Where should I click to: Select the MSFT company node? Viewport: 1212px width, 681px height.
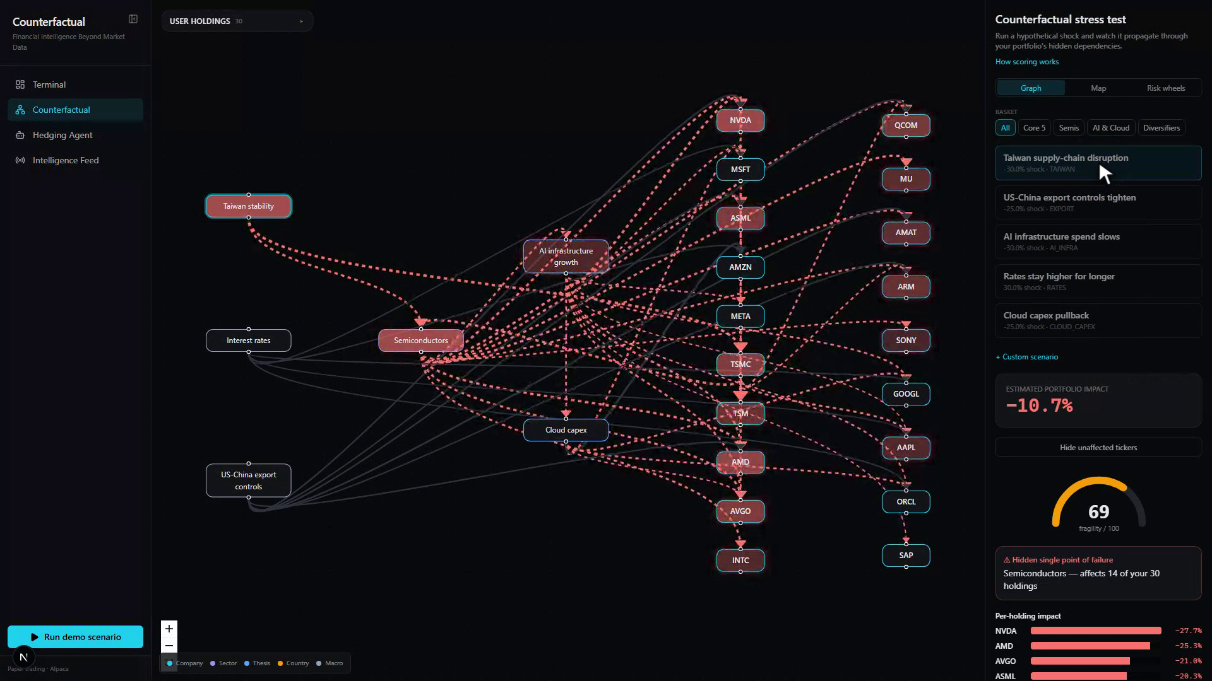tap(740, 170)
